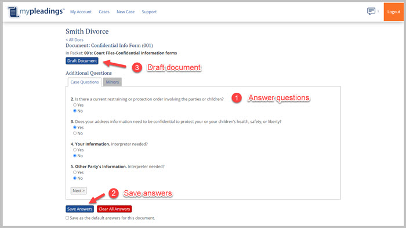This screenshot has height=228, width=406.
Task: Go back to All Docs
Action: [75, 39]
